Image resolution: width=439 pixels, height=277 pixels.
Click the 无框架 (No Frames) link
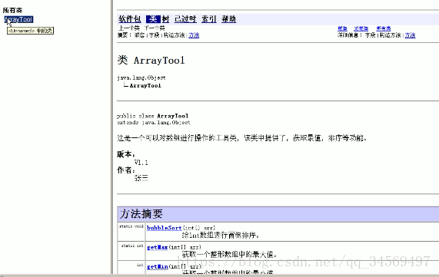[361, 28]
